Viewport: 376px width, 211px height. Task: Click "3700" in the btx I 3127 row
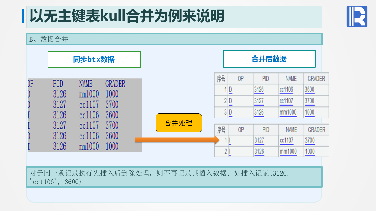(x=112, y=125)
